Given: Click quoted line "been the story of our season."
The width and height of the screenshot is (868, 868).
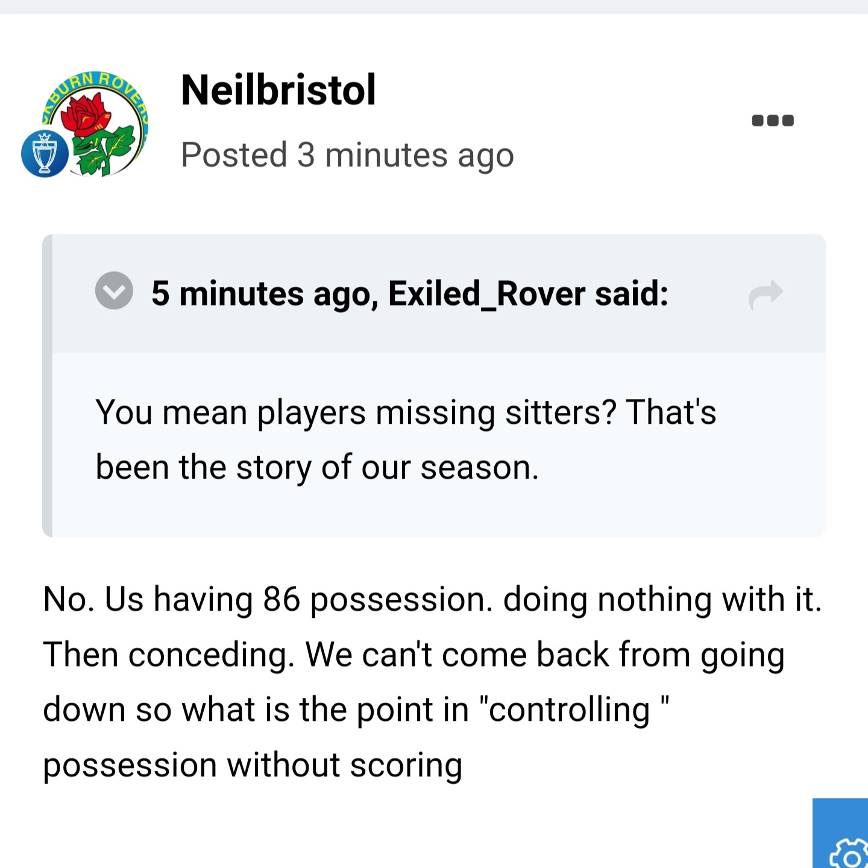Looking at the screenshot, I should (x=317, y=468).
